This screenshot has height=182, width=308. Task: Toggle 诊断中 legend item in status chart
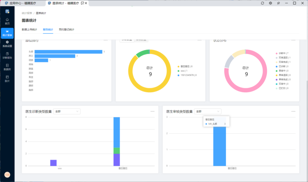click(284, 53)
